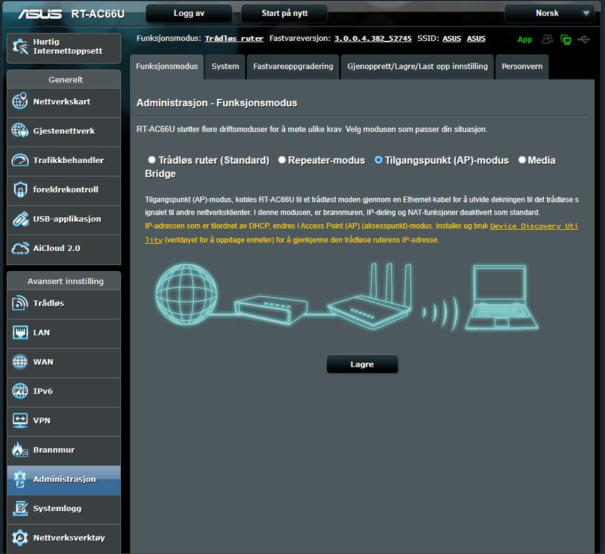Click the ASUS logo
Viewport: 605px width, 554px height.
pyautogui.click(x=40, y=14)
